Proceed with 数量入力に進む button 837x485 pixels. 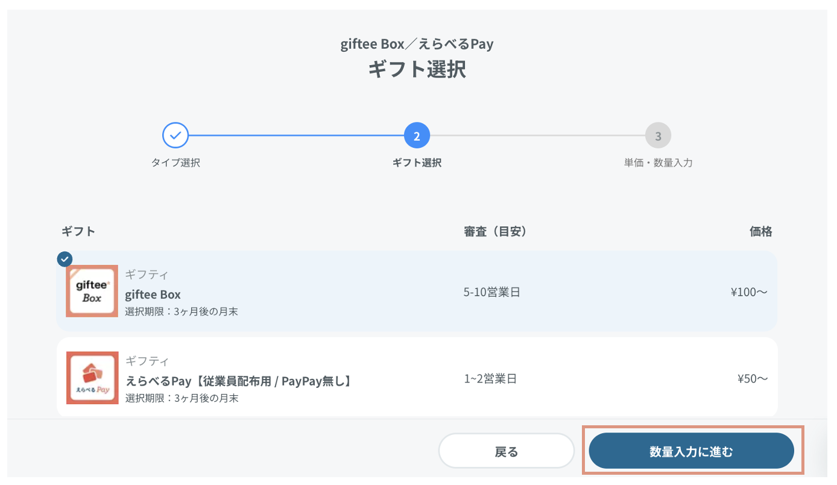(691, 451)
